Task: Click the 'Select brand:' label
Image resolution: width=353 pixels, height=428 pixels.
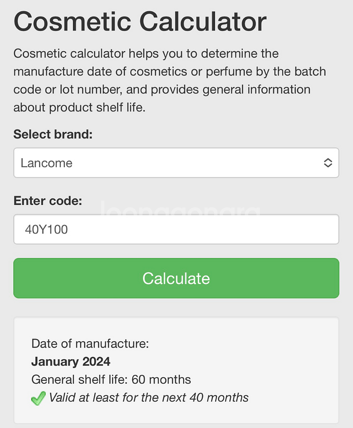Action: (x=53, y=134)
